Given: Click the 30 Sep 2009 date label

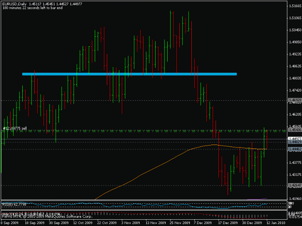Looking at the screenshot, I should pyautogui.click(x=59, y=223).
